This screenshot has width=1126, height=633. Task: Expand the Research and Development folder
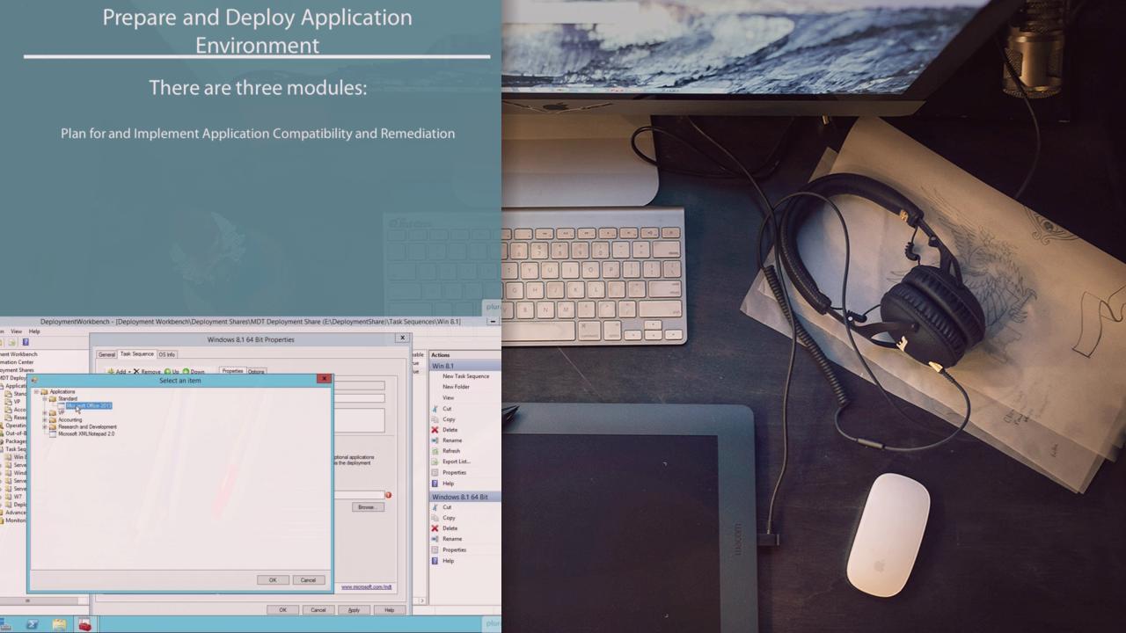pyautogui.click(x=45, y=427)
